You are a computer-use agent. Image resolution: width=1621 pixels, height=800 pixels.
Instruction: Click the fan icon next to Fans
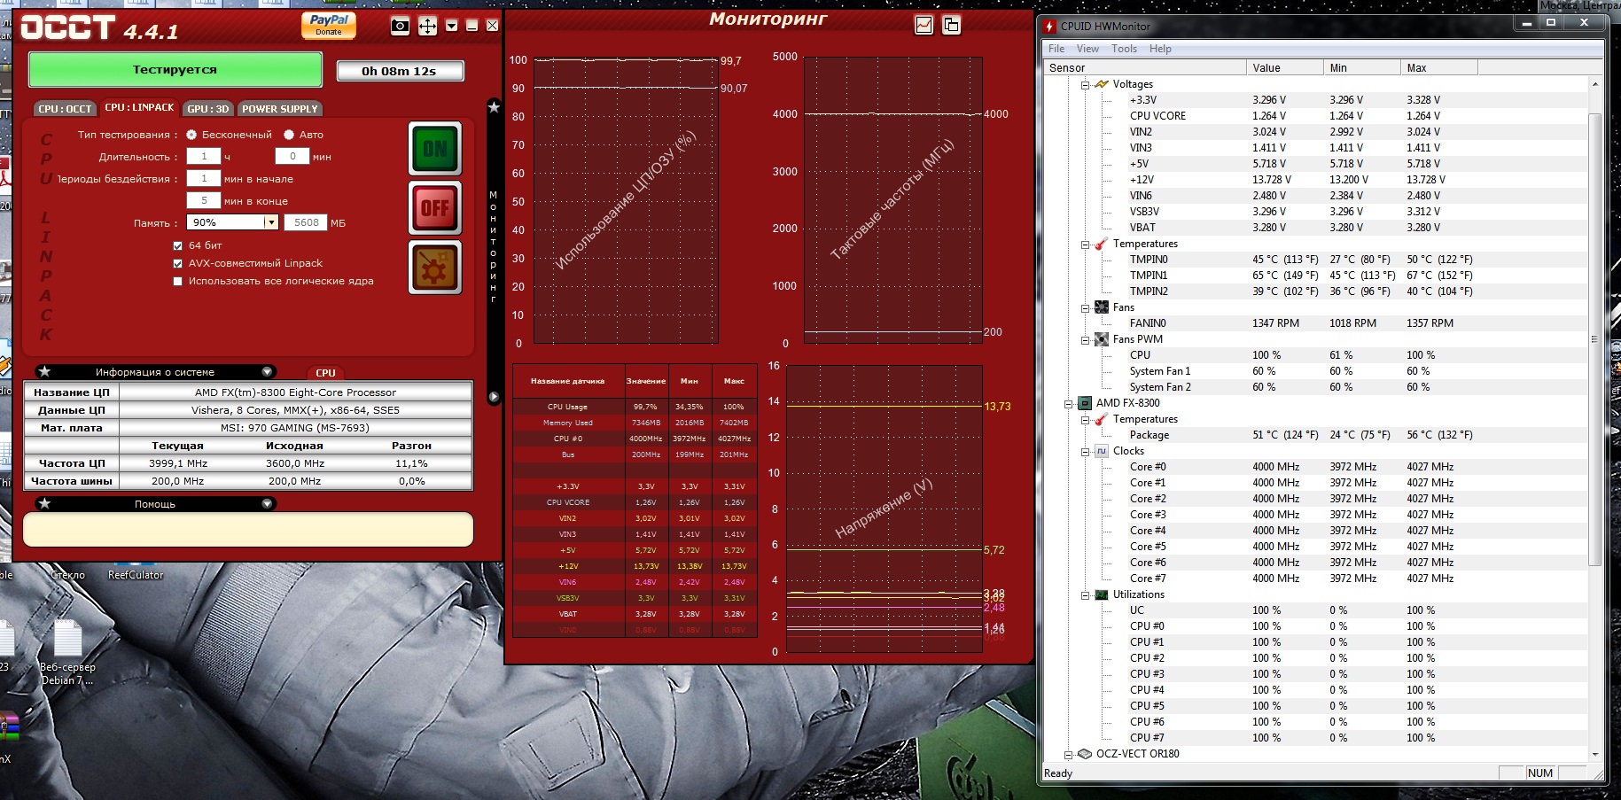(x=1102, y=307)
